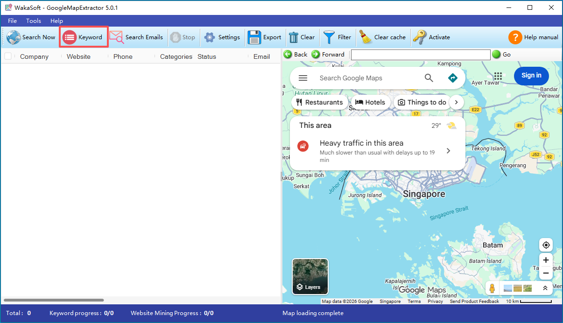The height and width of the screenshot is (323, 563).
Task: Select the Things to do chip
Action: 422,102
